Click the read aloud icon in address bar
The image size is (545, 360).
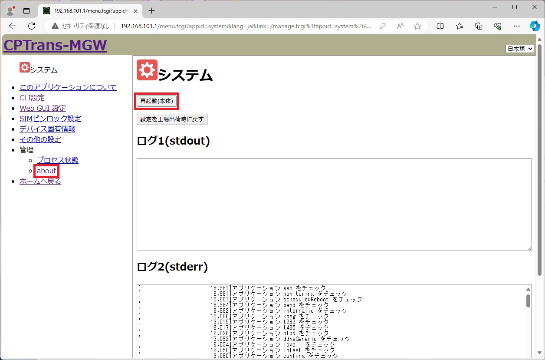coord(400,26)
